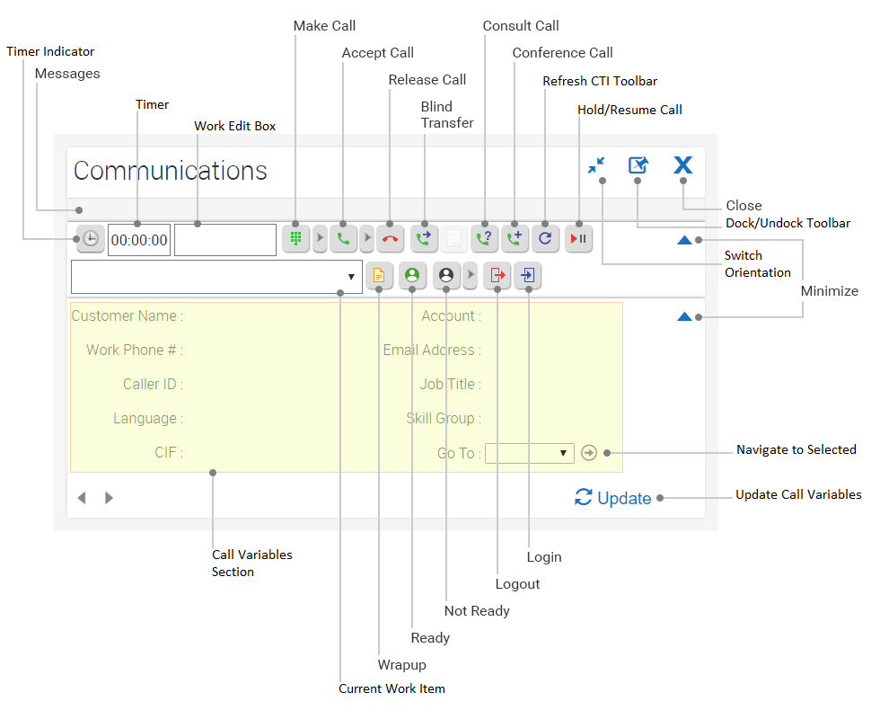This screenshot has height=719, width=880.
Task: Set agent status to Ready
Action: click(x=412, y=276)
